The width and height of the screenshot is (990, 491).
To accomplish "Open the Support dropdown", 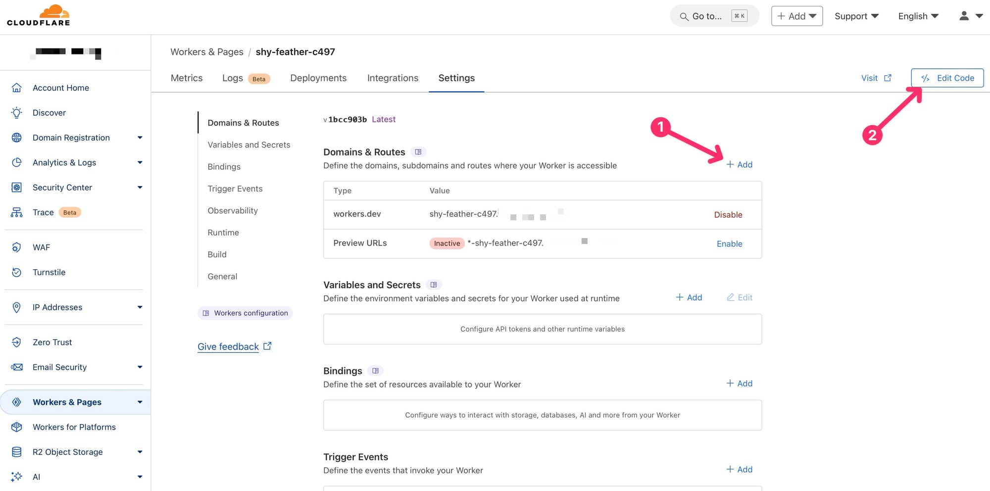I will coord(856,16).
